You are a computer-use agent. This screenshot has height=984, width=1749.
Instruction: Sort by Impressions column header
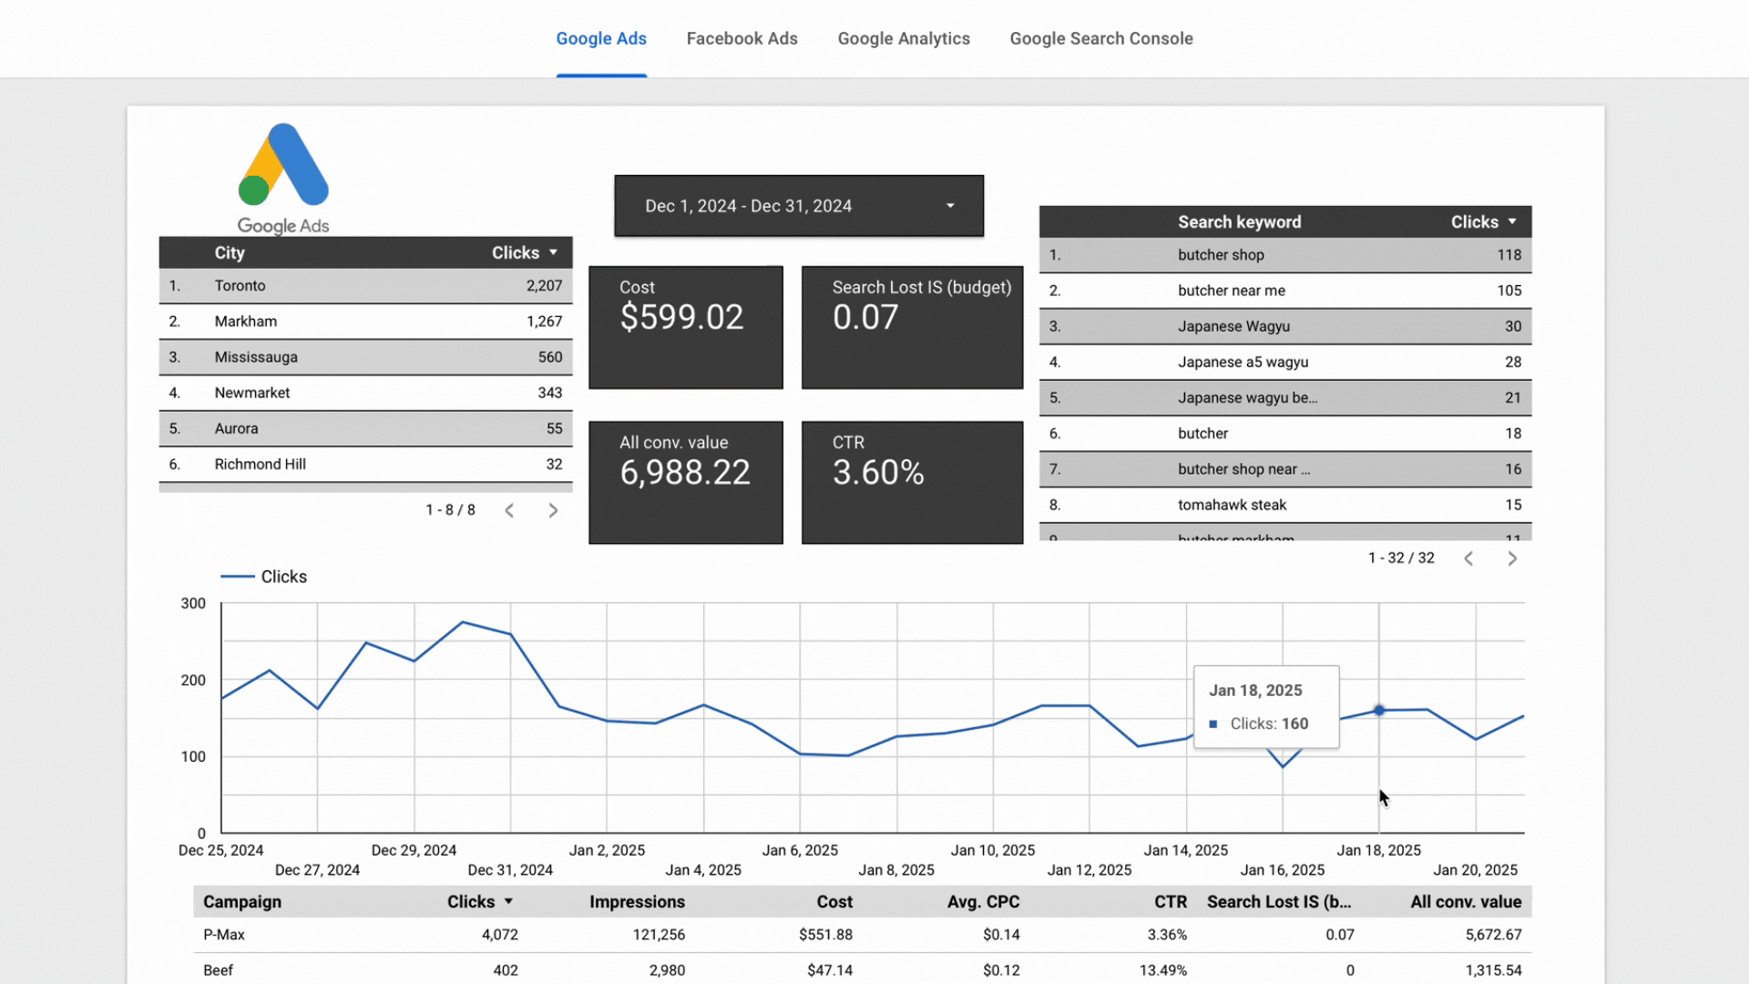pos(637,901)
